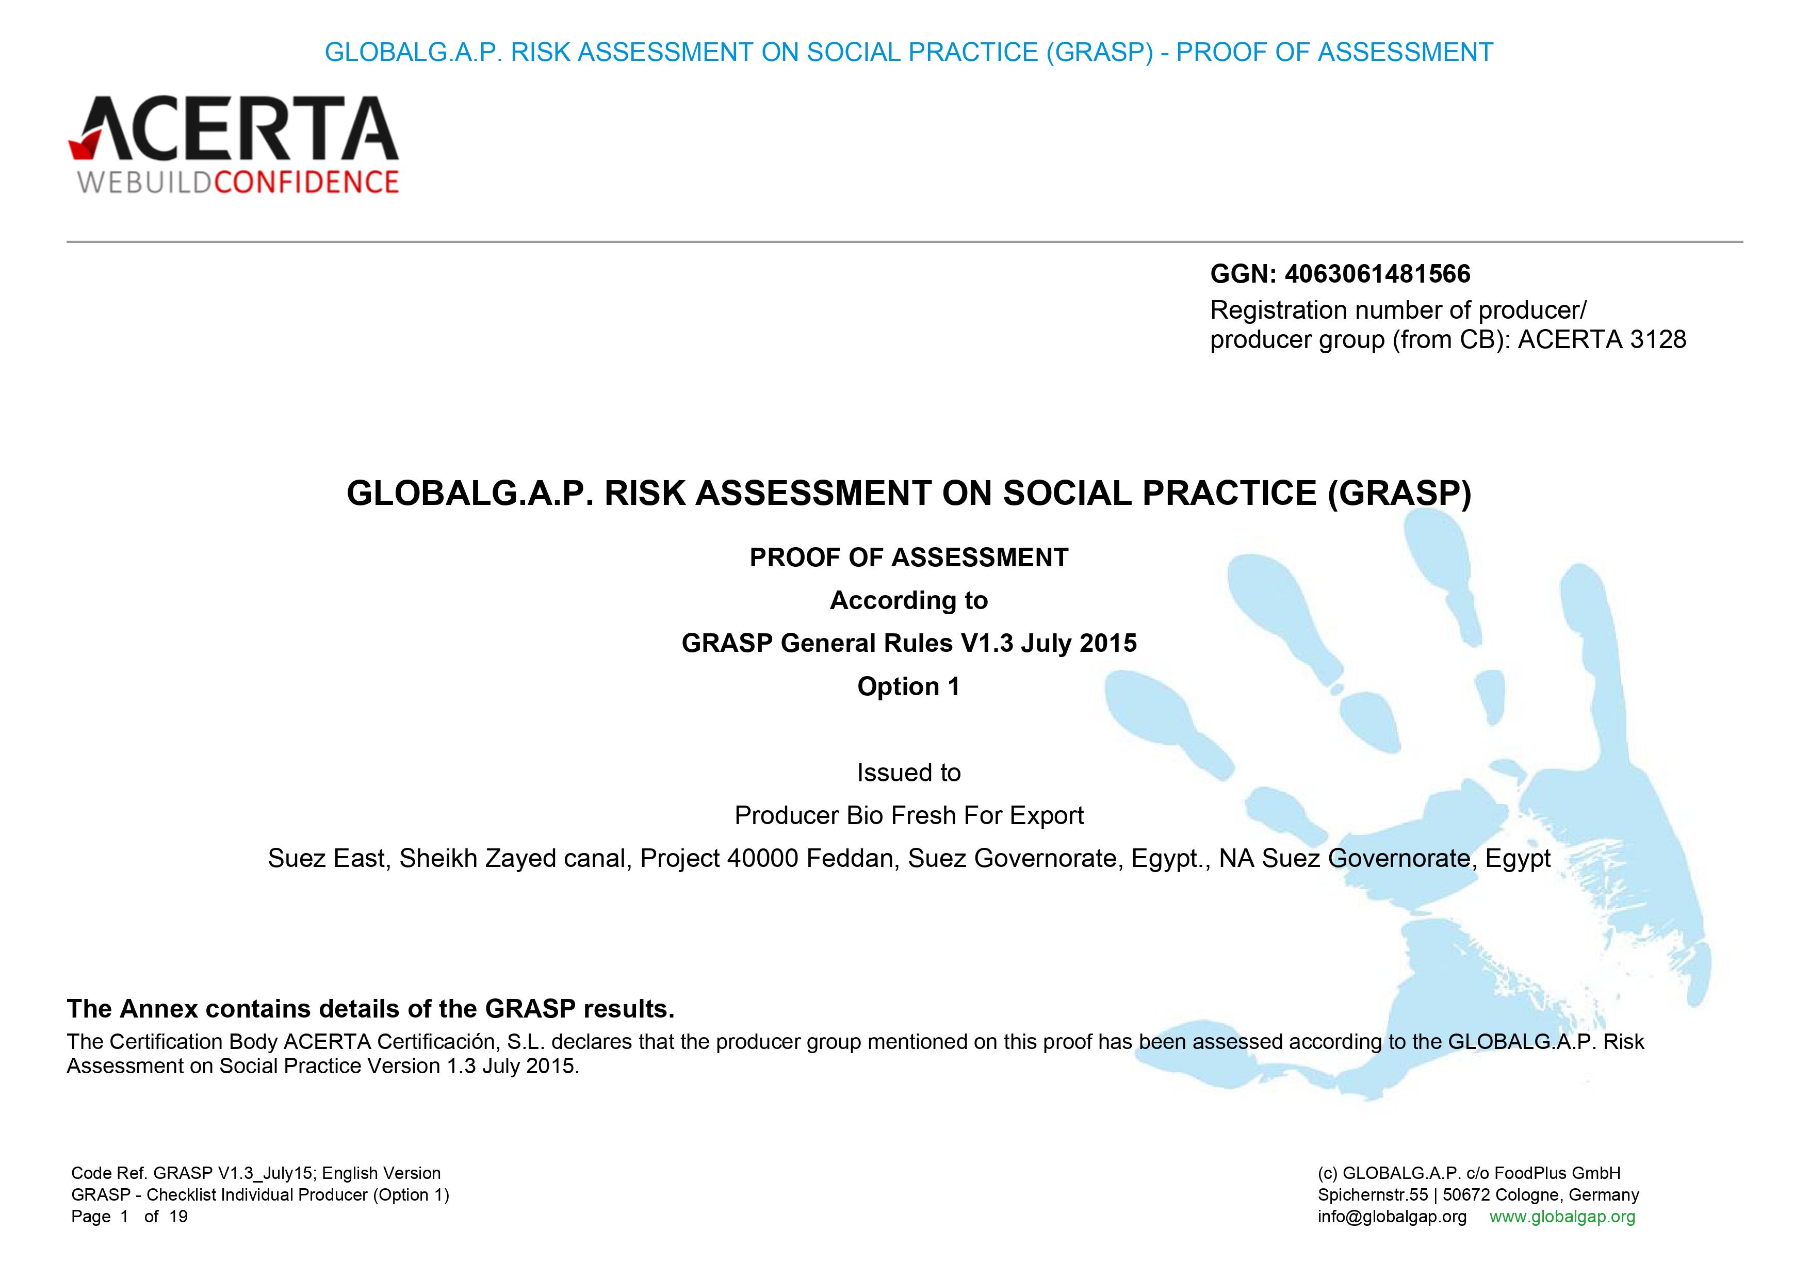Click the main GRASP heading
Screen dimensions: 1810x1279
(908, 494)
